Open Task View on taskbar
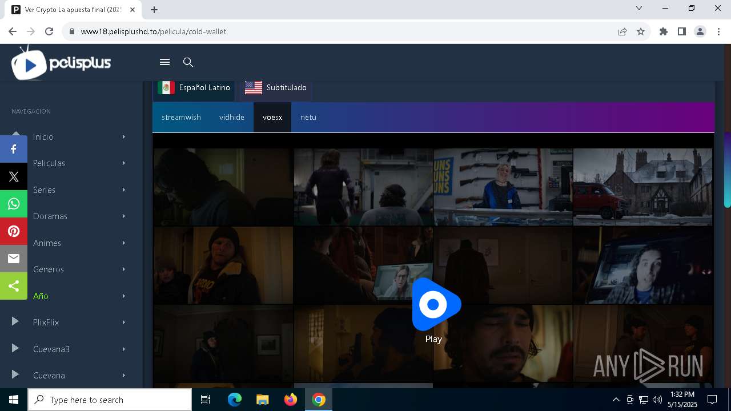Viewport: 731px width, 411px height. tap(206, 400)
